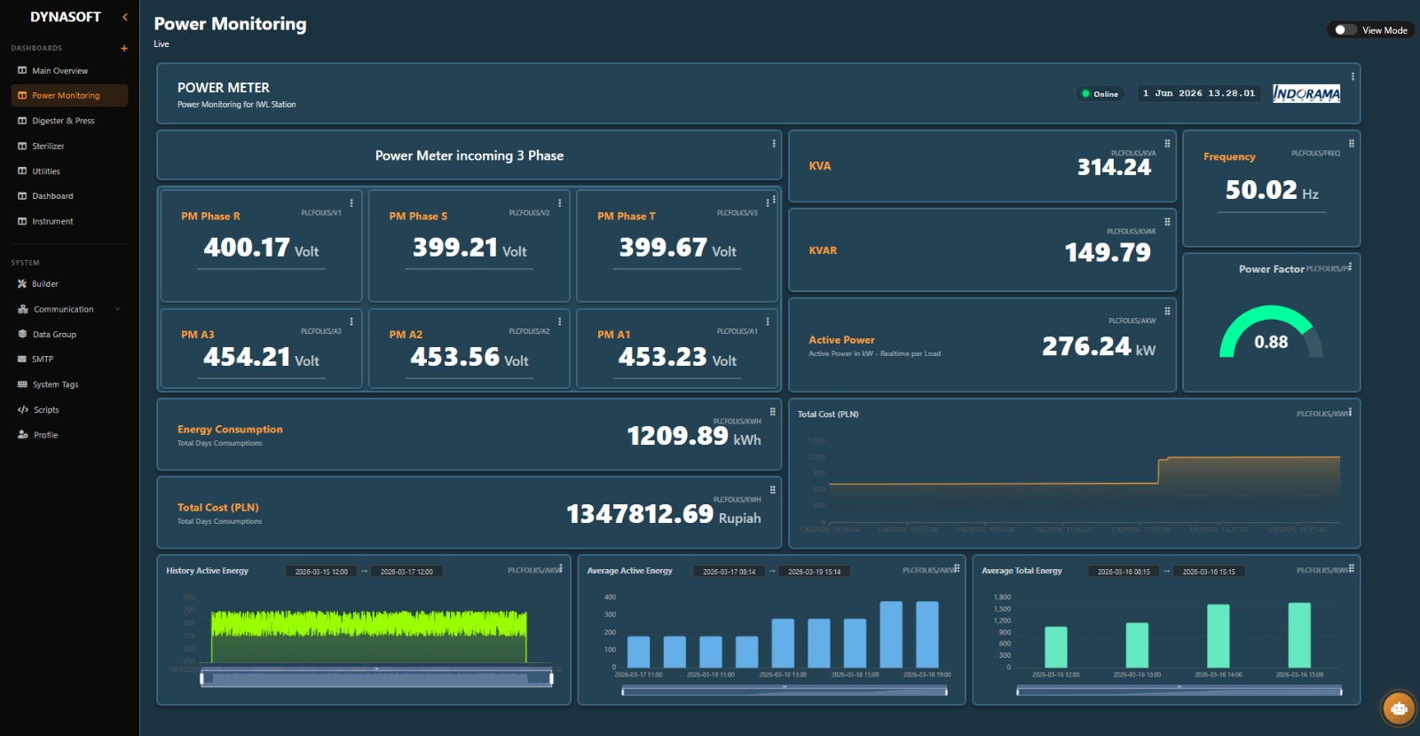
Task: Click the Builder tools icon
Action: click(22, 284)
